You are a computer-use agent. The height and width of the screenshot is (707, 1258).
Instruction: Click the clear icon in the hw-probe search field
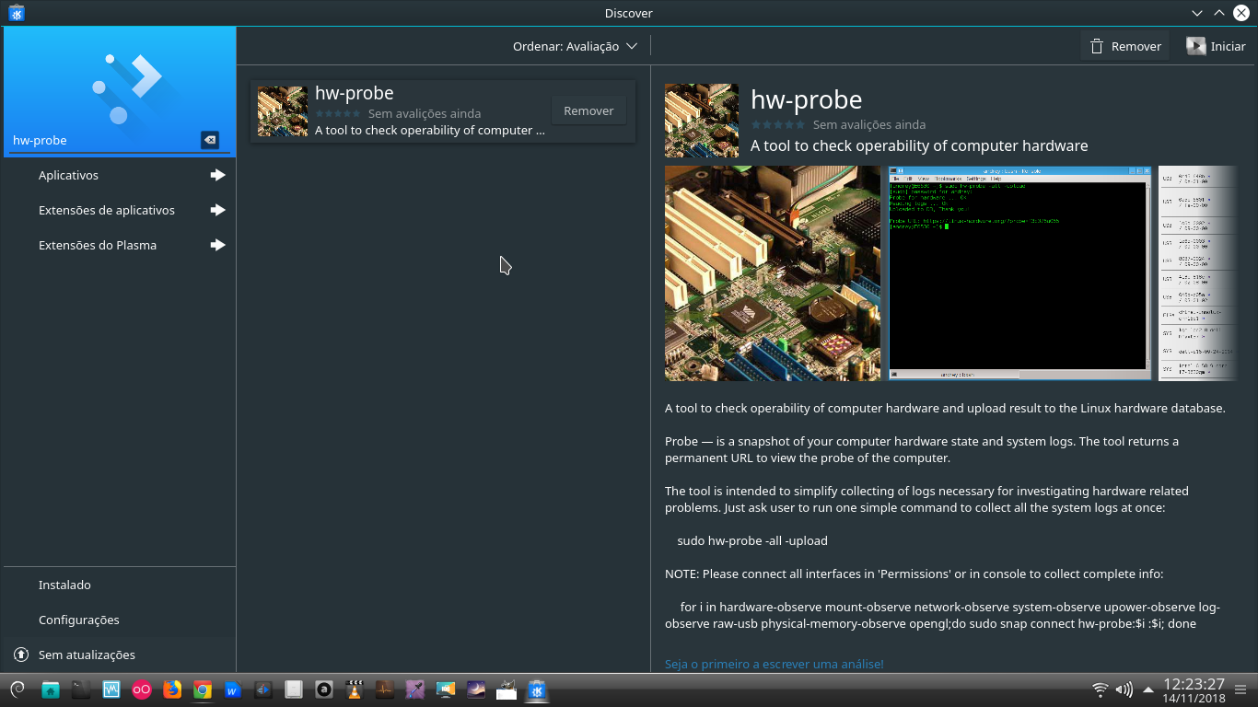[210, 140]
